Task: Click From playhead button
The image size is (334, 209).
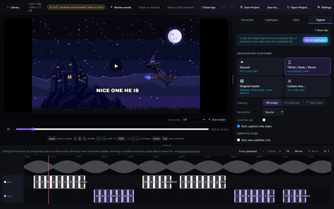Action: (248, 151)
